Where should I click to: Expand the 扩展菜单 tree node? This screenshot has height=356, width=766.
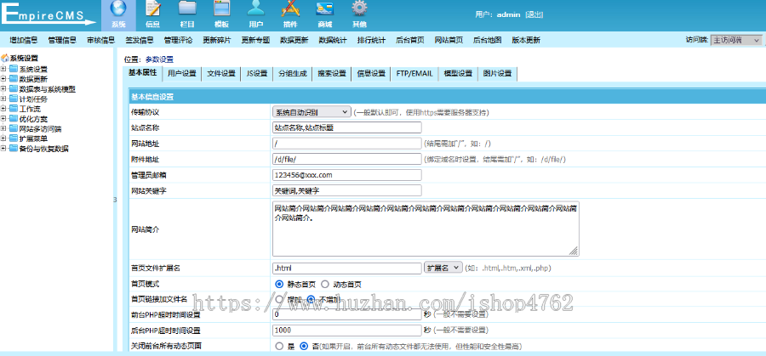(3, 138)
